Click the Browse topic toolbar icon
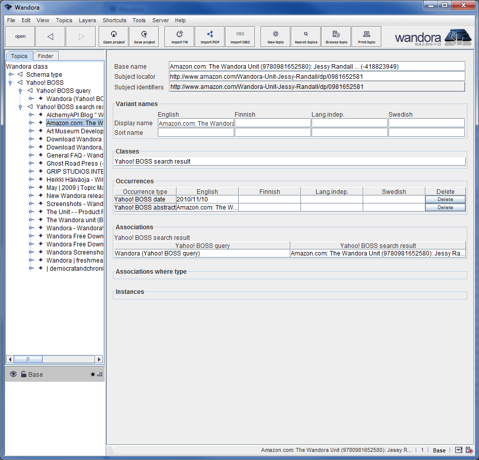 pyautogui.click(x=336, y=36)
